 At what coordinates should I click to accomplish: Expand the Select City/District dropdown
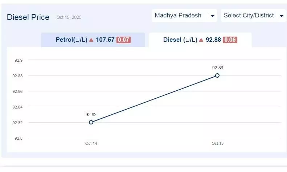pos(249,16)
